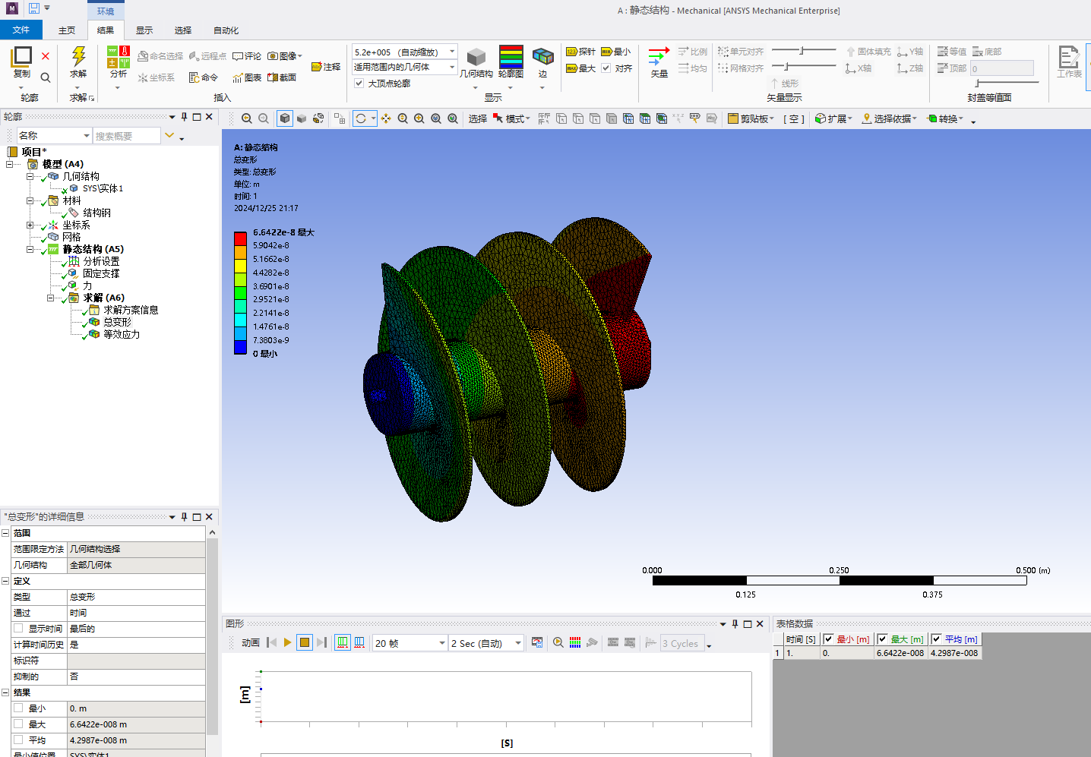Switch to the 主页 (Home) ribbon tab
The height and width of the screenshot is (757, 1091).
click(x=67, y=30)
